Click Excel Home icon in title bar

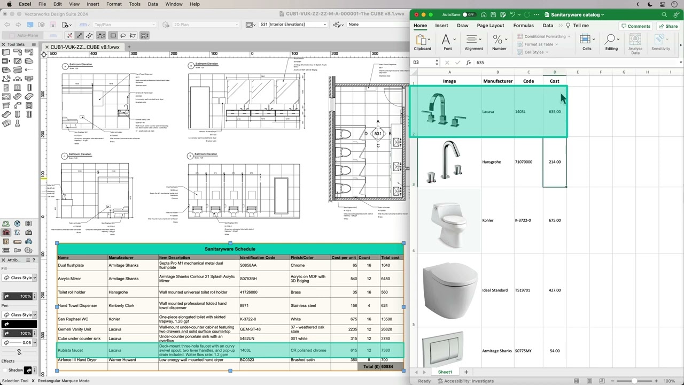[484, 14]
